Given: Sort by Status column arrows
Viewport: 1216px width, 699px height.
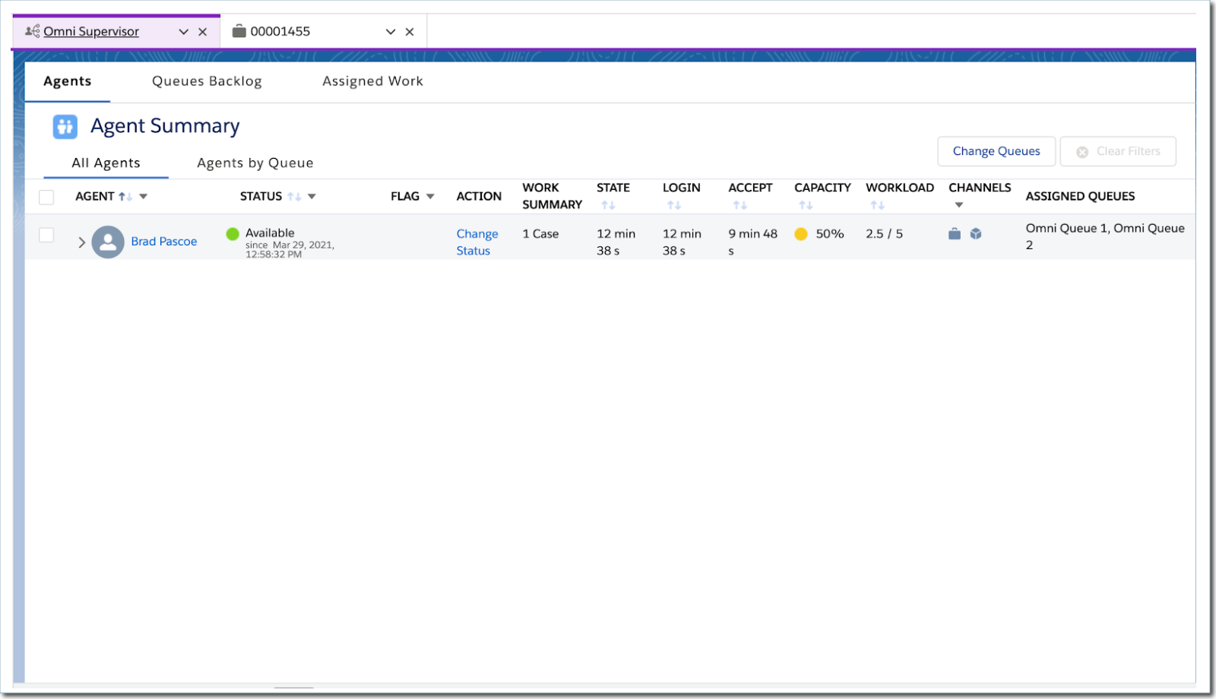Looking at the screenshot, I should [294, 197].
